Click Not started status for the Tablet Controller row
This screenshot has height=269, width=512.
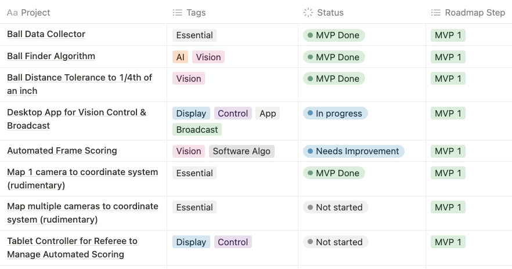coord(335,242)
